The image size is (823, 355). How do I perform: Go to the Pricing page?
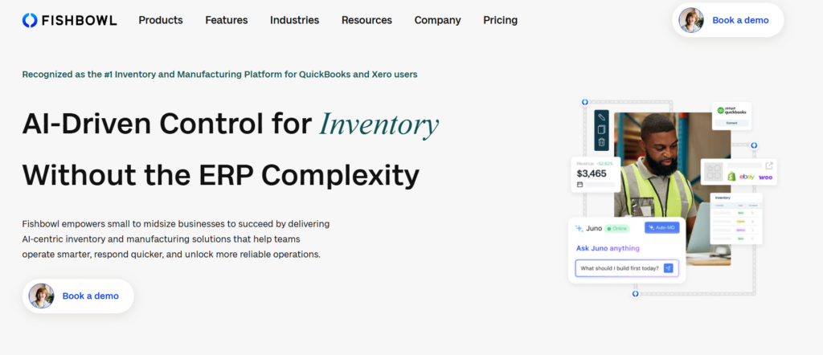(x=500, y=20)
